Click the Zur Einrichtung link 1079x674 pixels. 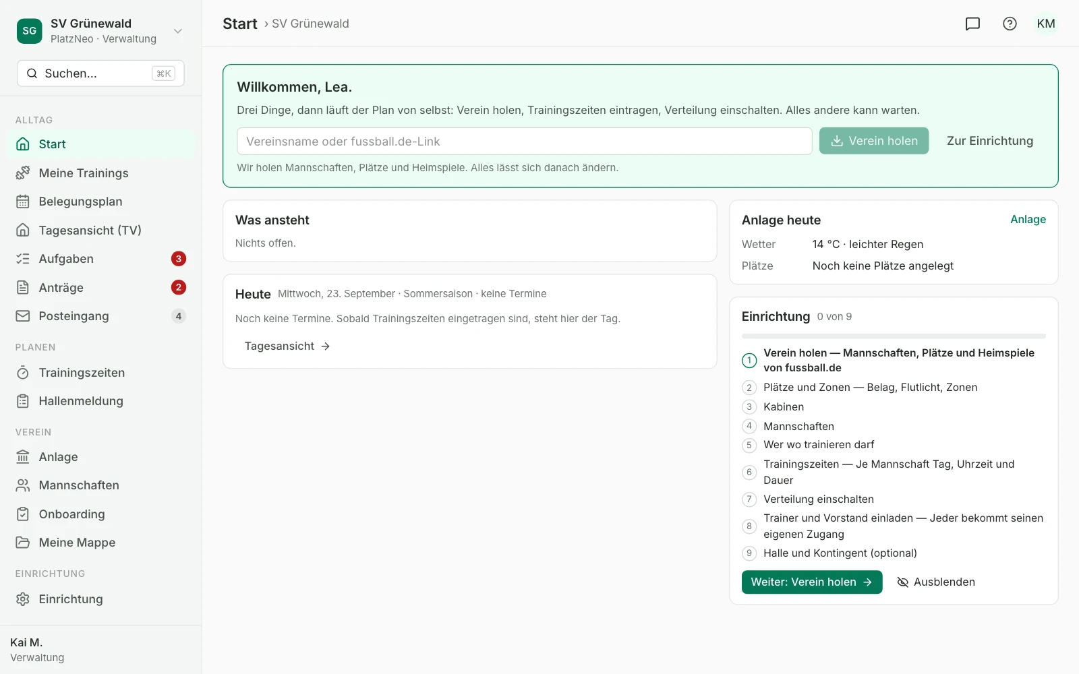pyautogui.click(x=990, y=141)
